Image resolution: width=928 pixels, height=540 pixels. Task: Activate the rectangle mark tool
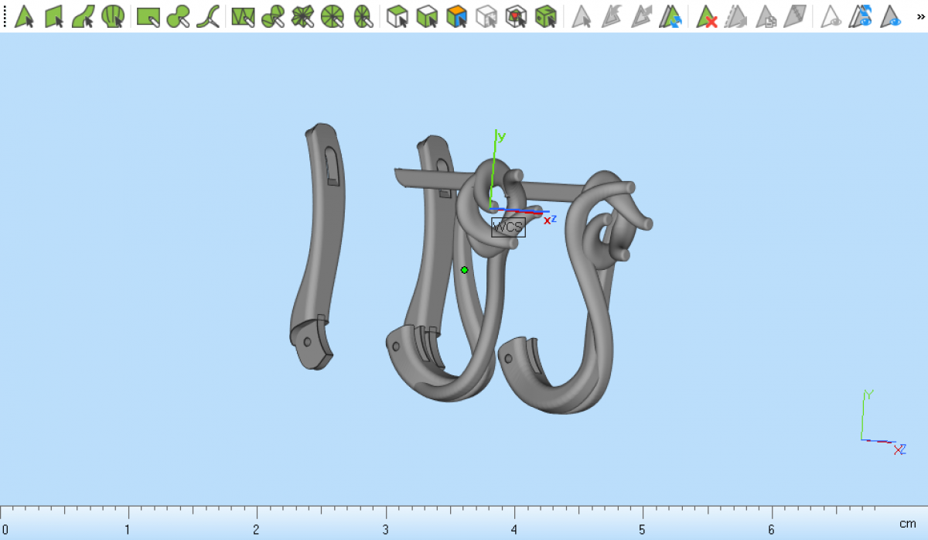(x=148, y=16)
